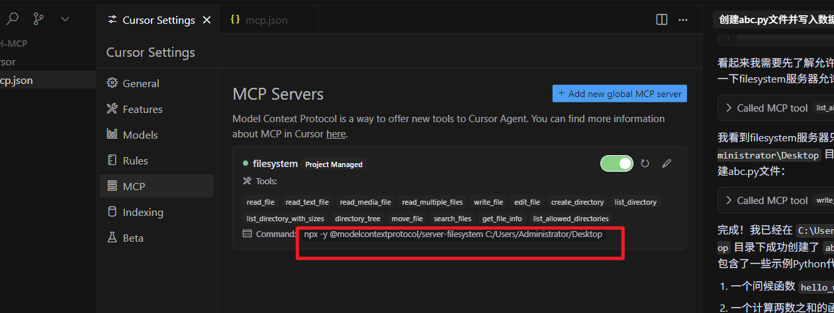Open source control branch icon

pyautogui.click(x=38, y=19)
